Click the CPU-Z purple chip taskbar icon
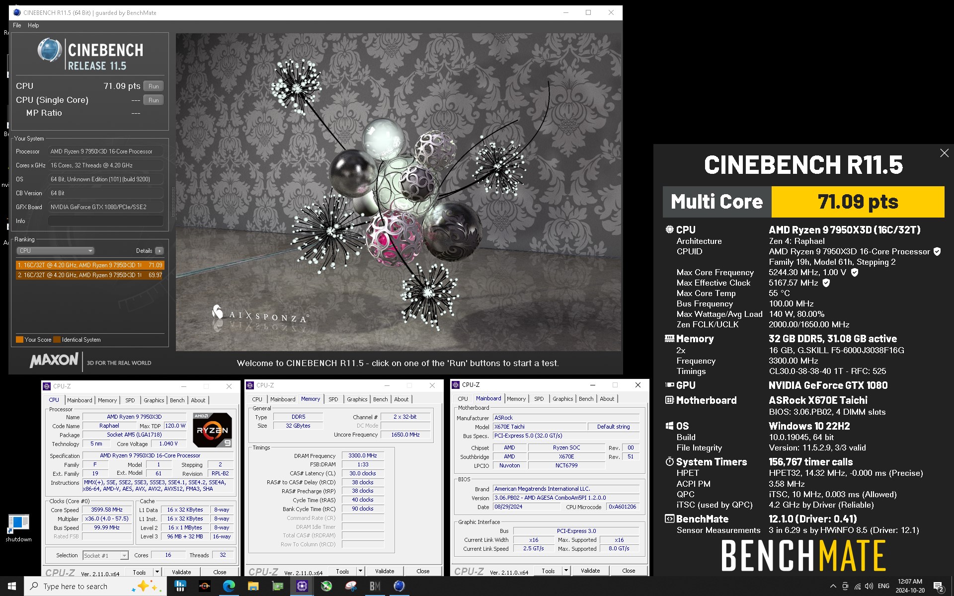Screen dimensions: 954x596 (302, 586)
